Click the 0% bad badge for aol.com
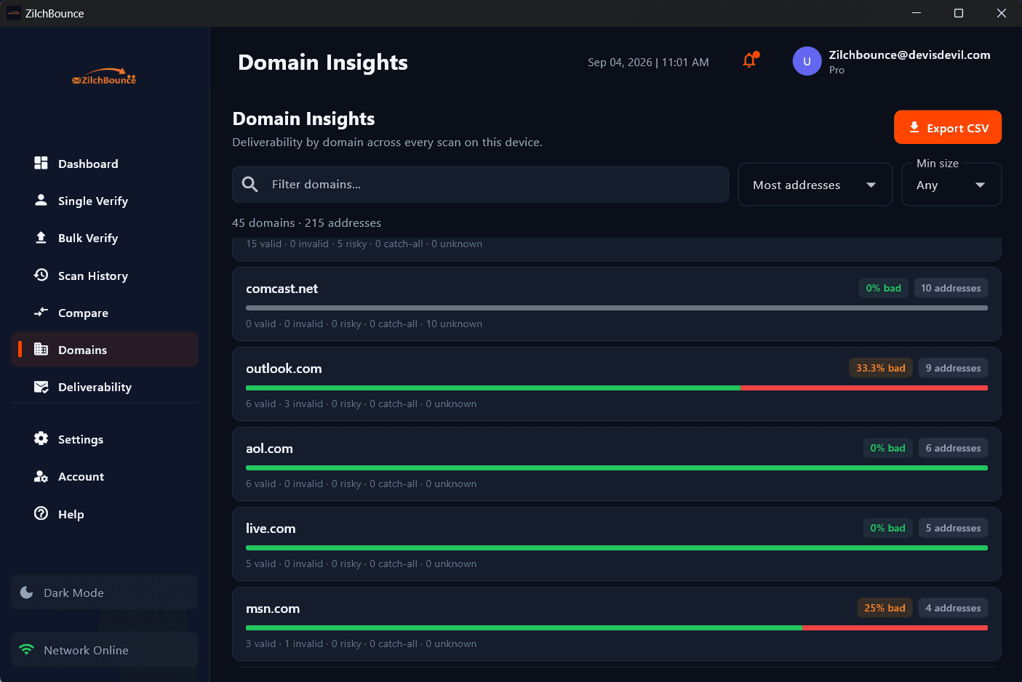The width and height of the screenshot is (1022, 682). click(x=887, y=448)
